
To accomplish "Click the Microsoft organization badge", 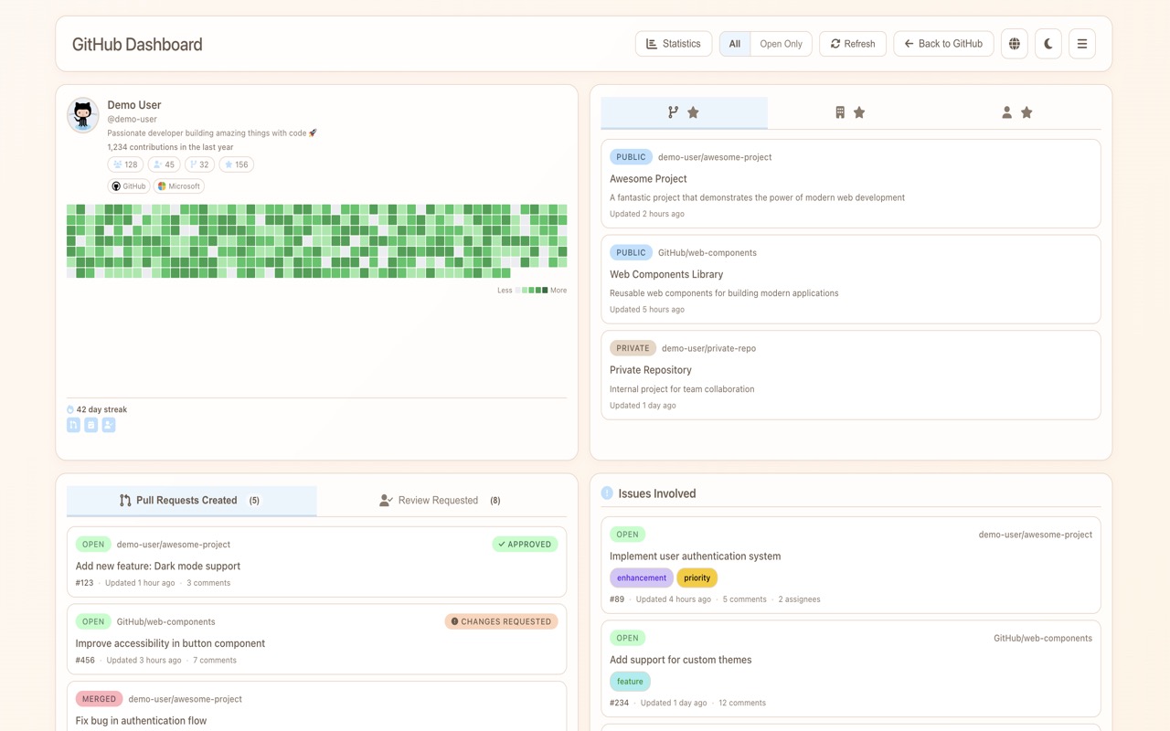I will 178,185.
